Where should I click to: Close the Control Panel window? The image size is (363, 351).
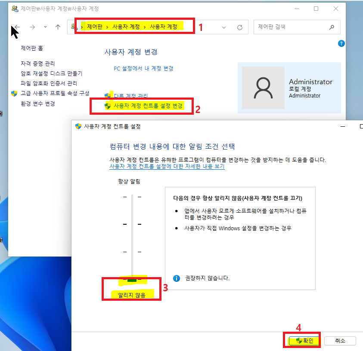336,9
